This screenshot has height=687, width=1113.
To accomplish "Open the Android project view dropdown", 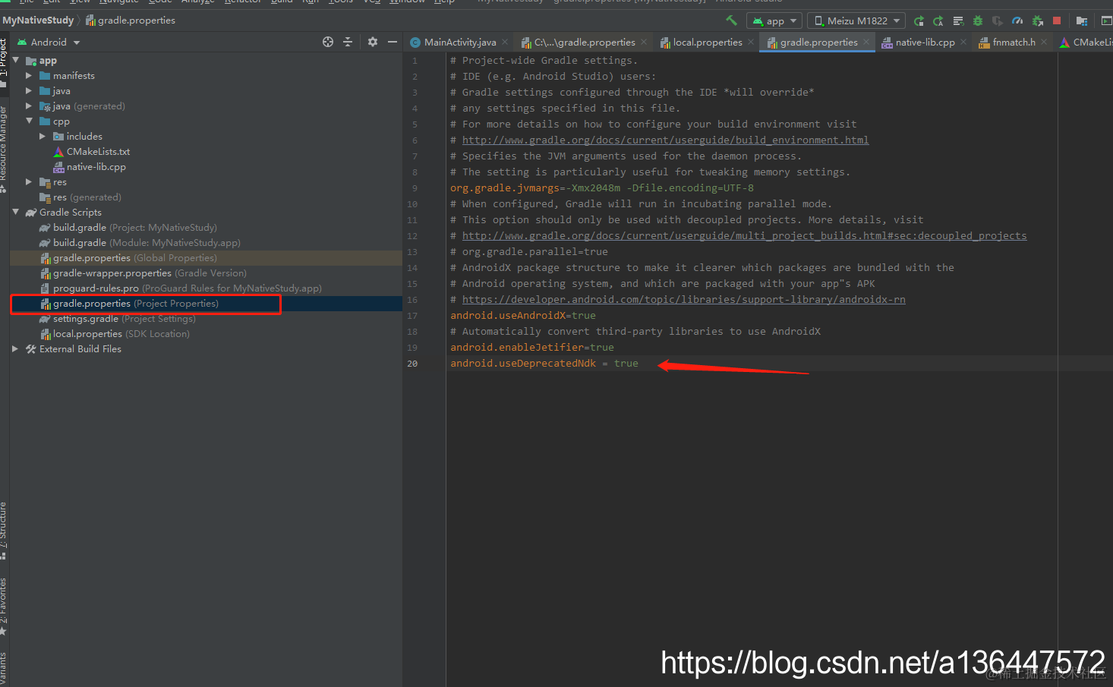I will coord(49,43).
